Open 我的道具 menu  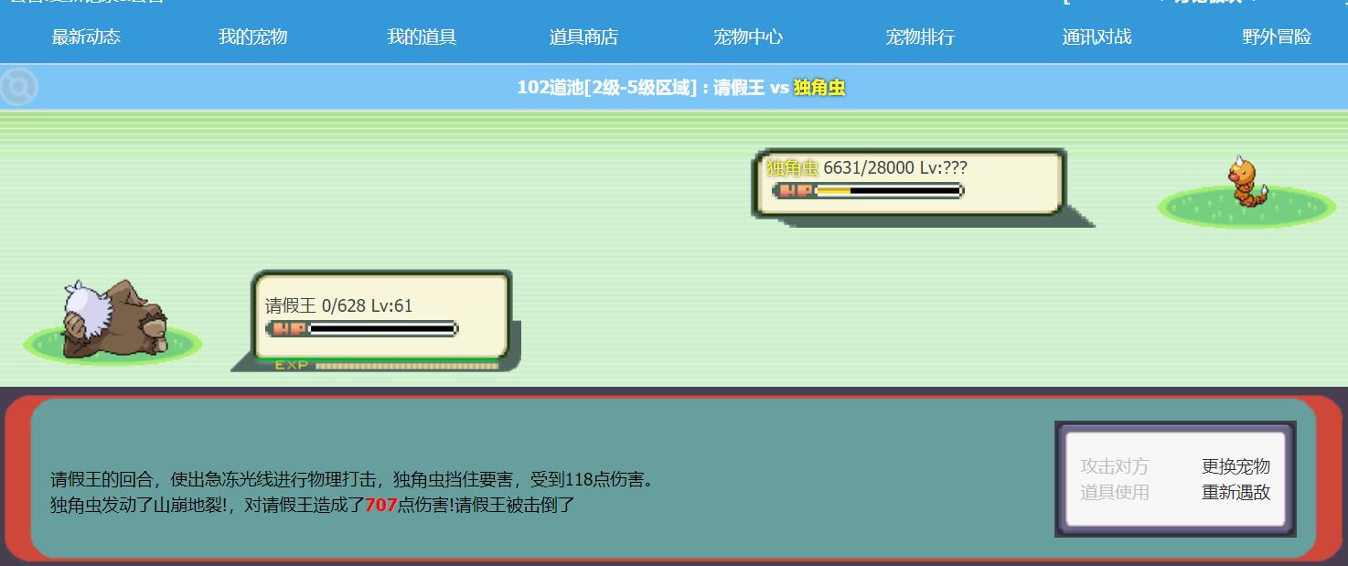[x=422, y=37]
